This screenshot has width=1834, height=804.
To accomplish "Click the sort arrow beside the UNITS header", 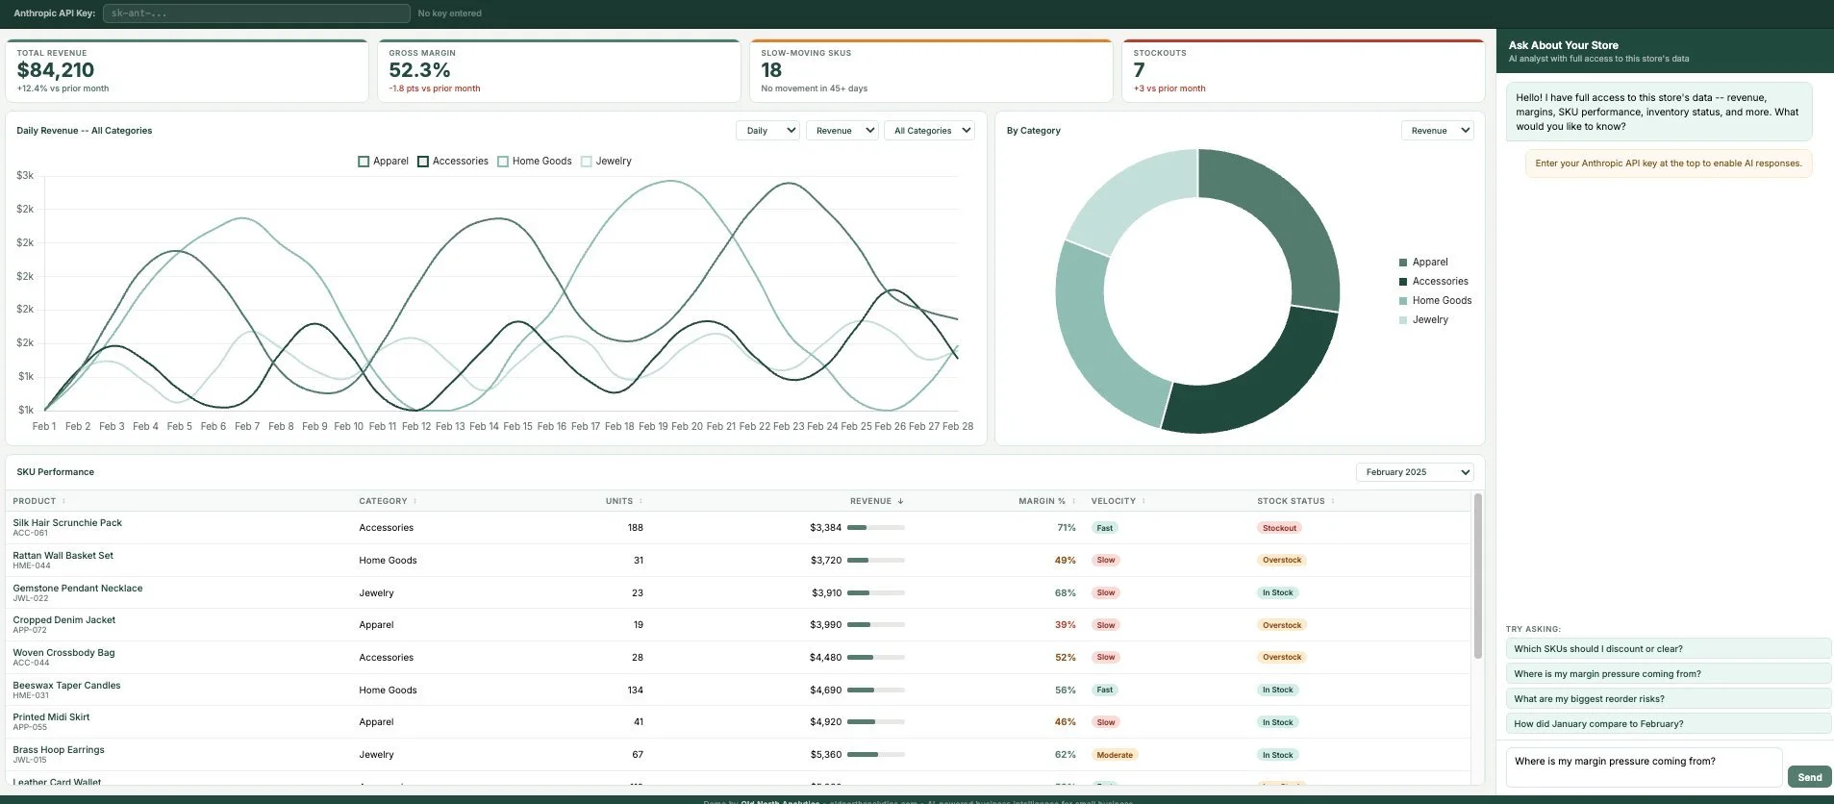I will [641, 501].
